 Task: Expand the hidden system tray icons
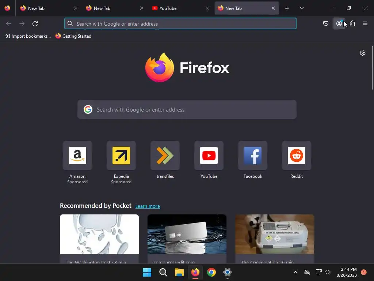(295, 272)
